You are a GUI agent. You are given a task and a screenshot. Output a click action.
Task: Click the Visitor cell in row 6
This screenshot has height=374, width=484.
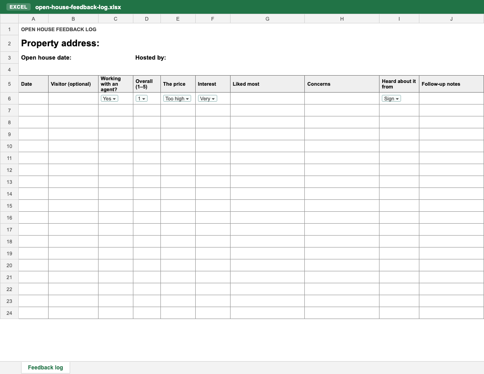pyautogui.click(x=73, y=99)
